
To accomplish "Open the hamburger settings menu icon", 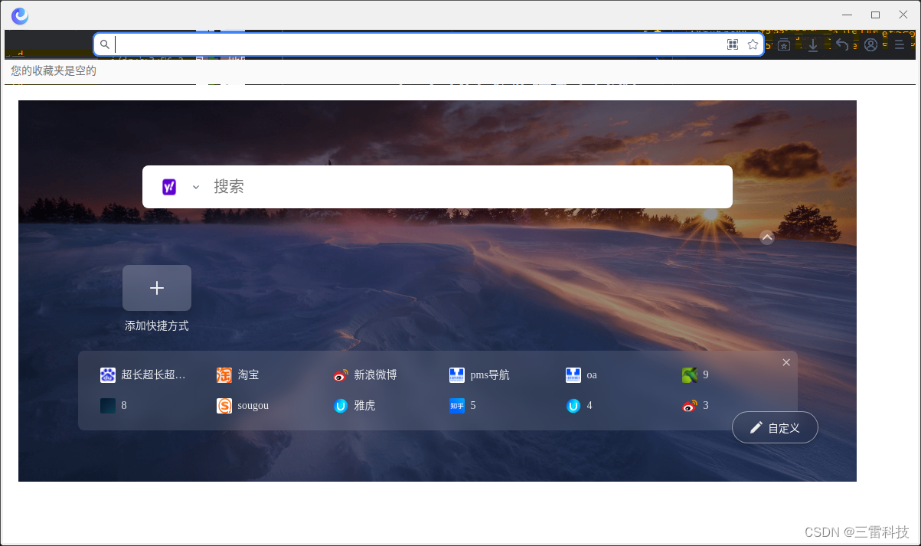I will click(x=900, y=44).
